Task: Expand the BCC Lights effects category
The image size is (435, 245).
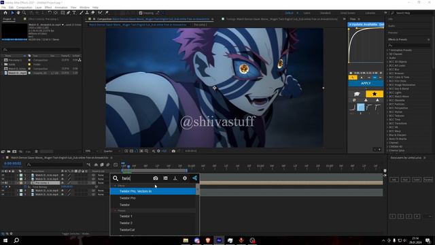Action: (x=387, y=93)
